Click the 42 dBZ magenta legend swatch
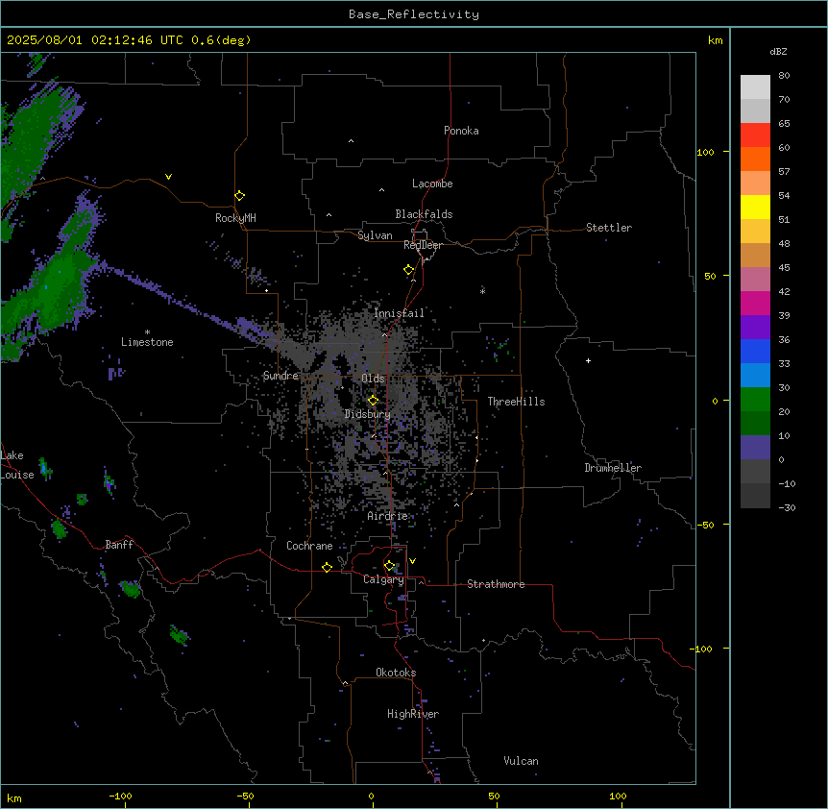 (755, 303)
